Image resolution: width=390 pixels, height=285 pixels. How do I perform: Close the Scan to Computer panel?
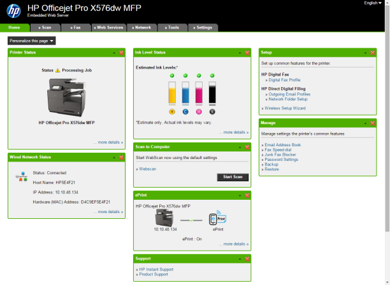click(247, 147)
